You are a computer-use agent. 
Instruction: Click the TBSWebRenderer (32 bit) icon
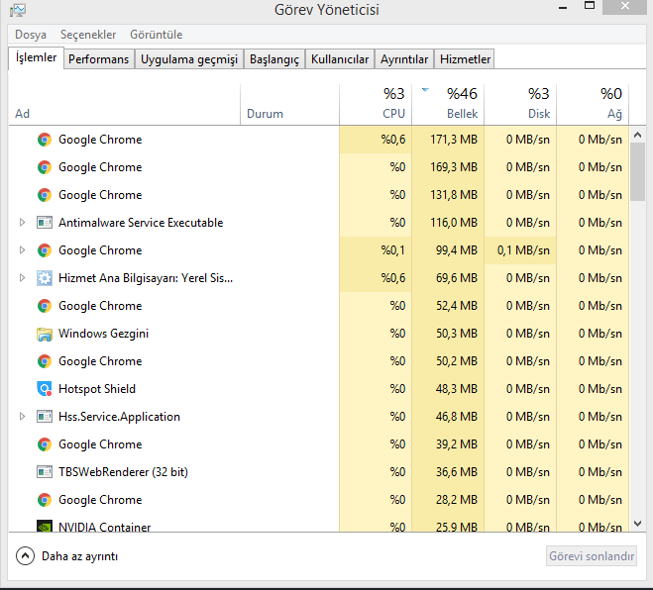tap(45, 472)
